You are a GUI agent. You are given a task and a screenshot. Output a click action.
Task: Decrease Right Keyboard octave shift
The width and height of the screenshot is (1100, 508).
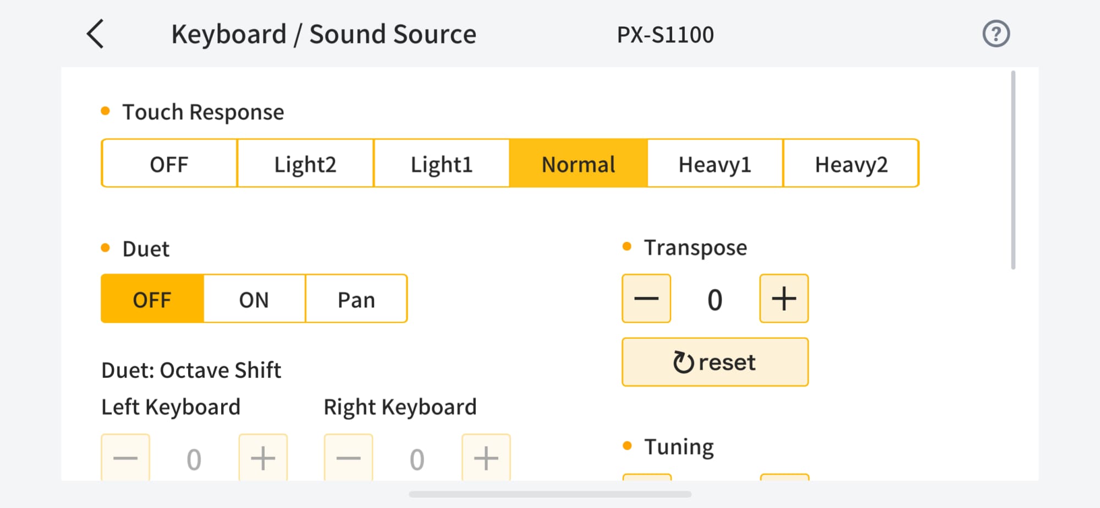(348, 457)
